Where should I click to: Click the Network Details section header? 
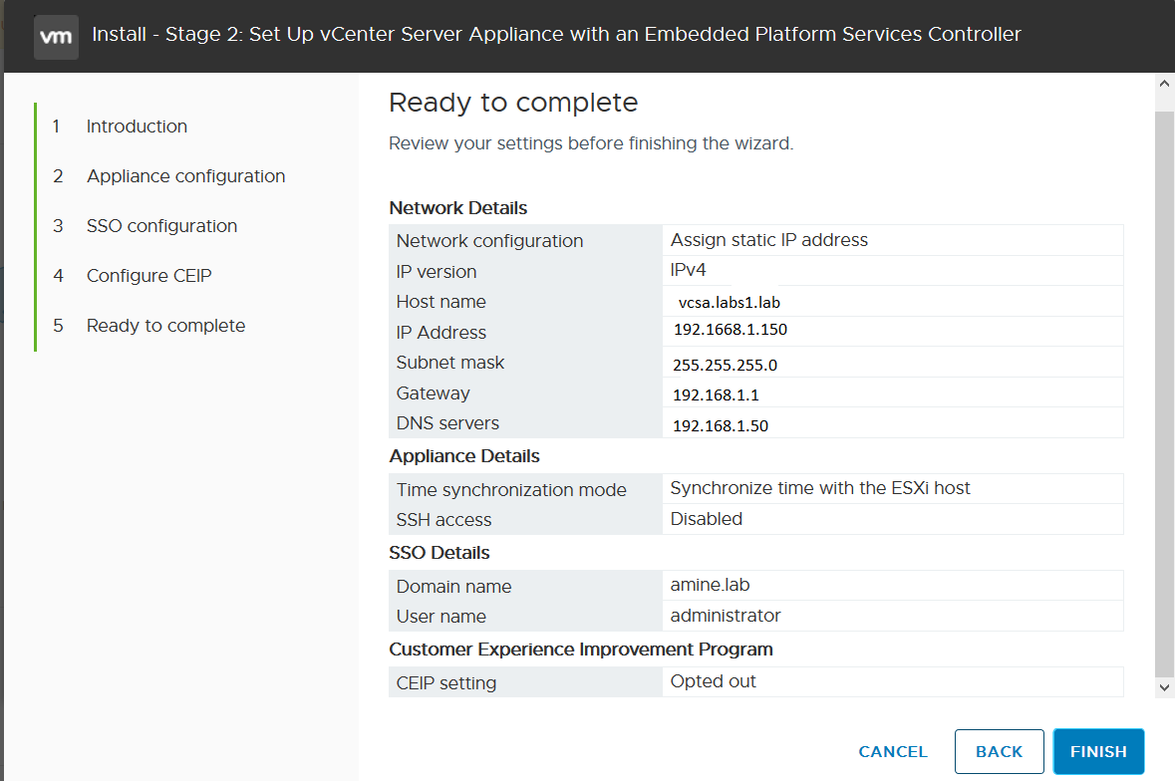pyautogui.click(x=457, y=207)
